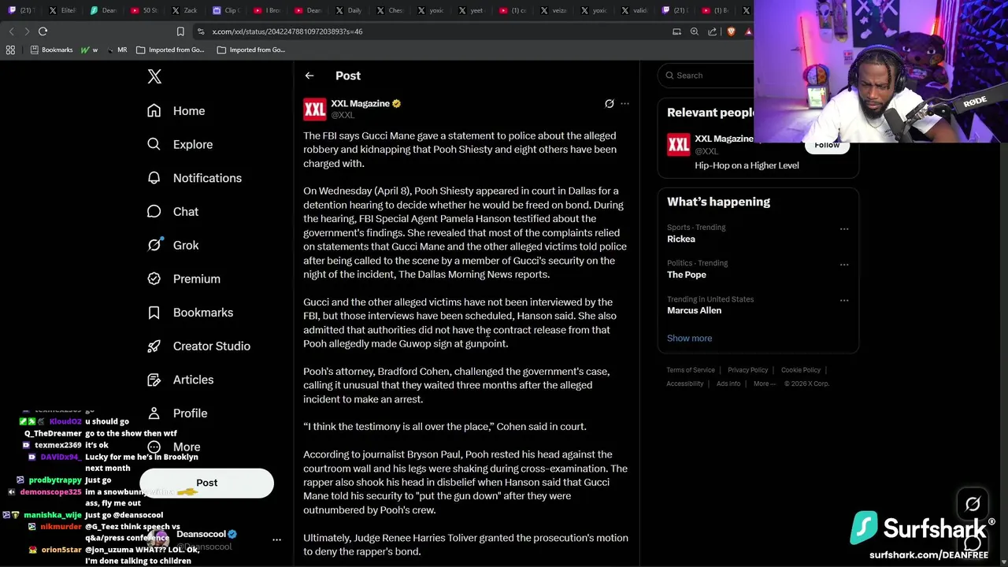The image size is (1008, 567).
Task: Click Show more under What's happening
Action: point(689,339)
